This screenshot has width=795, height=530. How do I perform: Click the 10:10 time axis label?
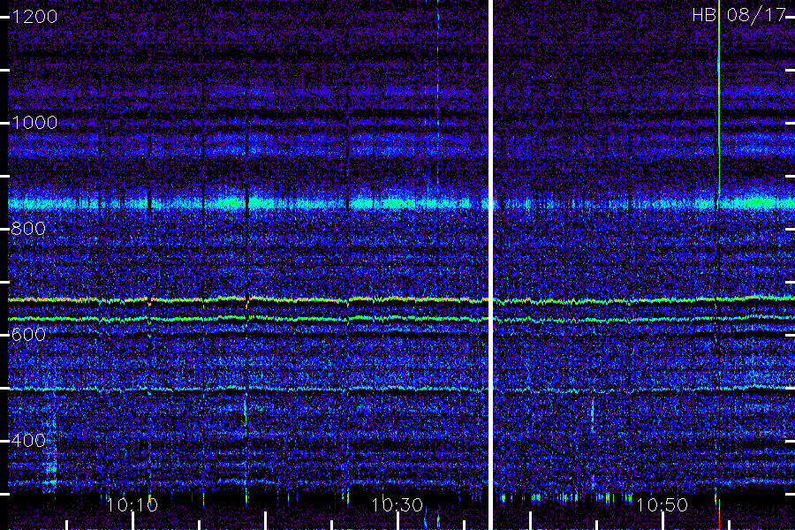(132, 504)
